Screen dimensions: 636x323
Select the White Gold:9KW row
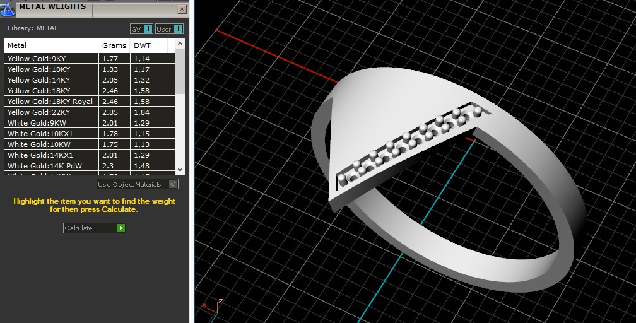coord(89,123)
